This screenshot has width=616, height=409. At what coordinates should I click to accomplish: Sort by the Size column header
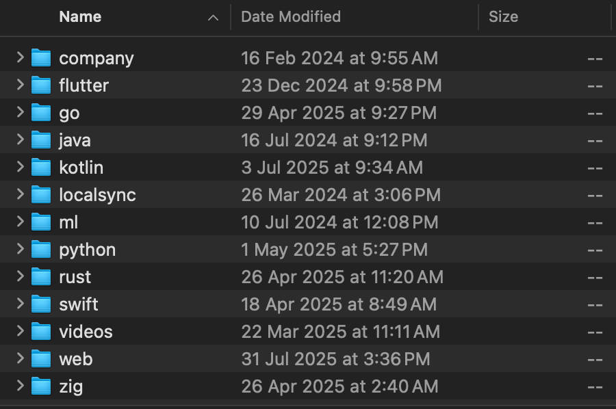tap(503, 17)
